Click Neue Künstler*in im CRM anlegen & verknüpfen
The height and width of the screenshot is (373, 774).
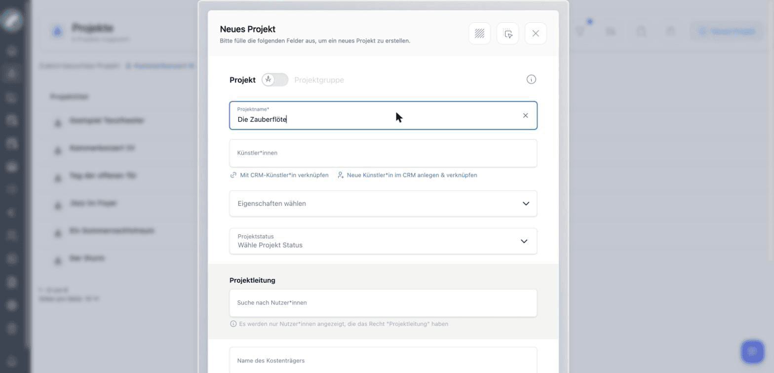pyautogui.click(x=412, y=175)
